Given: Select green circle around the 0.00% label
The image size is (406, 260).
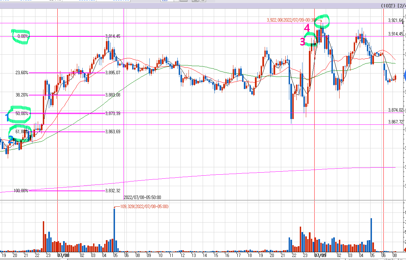Looking at the screenshot, I should [x=21, y=36].
